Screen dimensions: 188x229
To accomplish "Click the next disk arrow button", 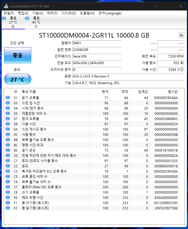I will click(181, 35).
